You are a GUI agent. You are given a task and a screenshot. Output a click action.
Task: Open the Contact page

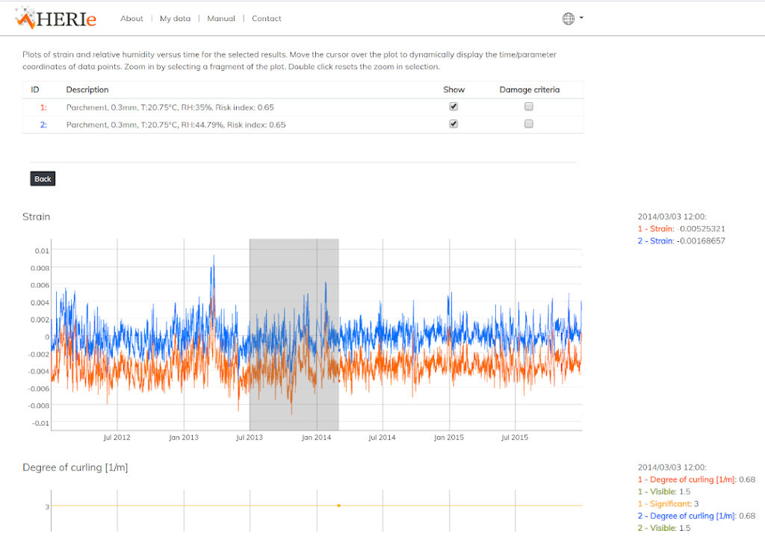(267, 19)
